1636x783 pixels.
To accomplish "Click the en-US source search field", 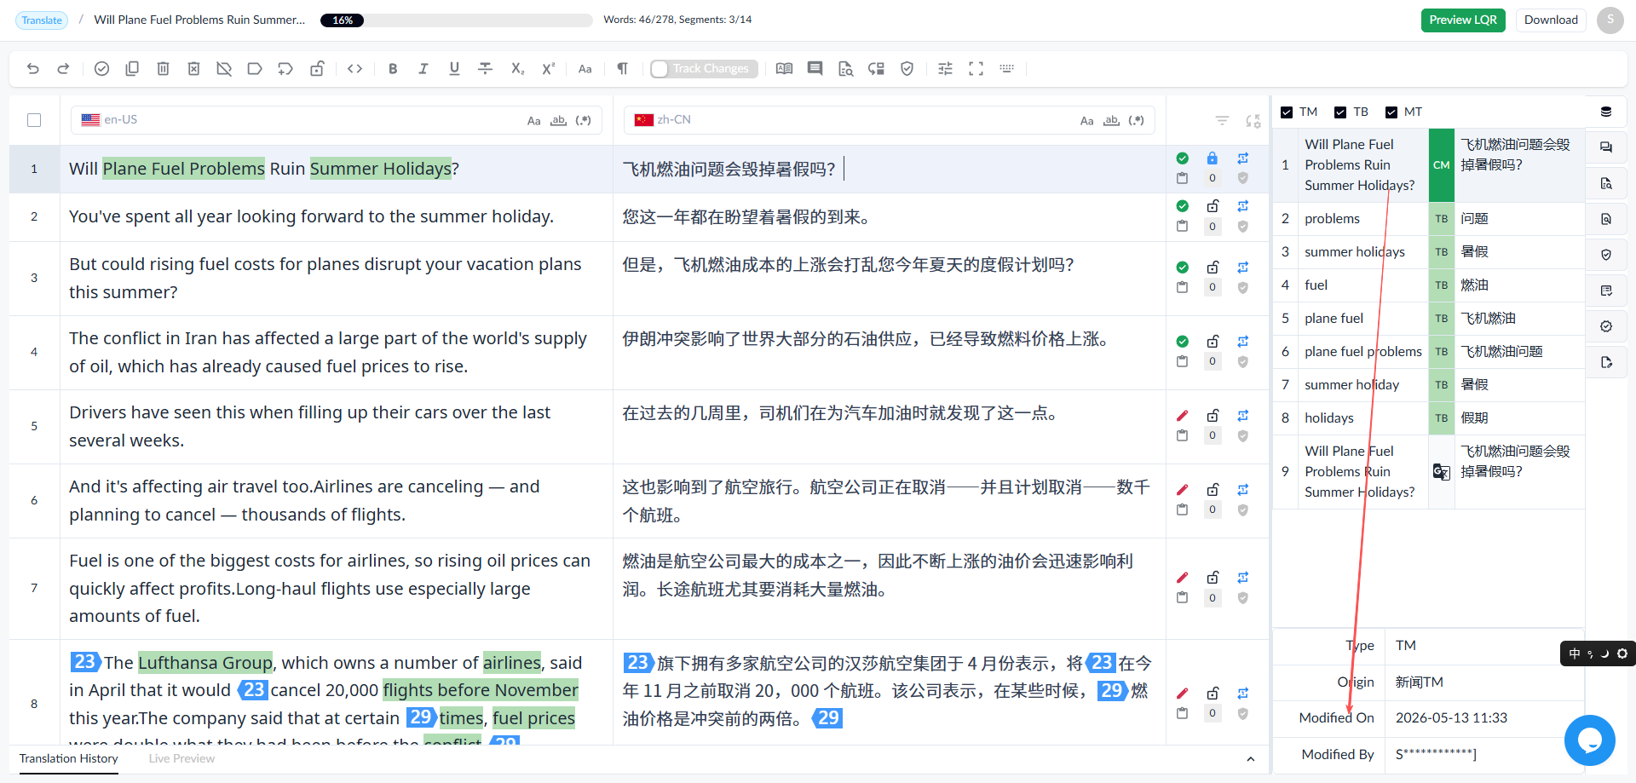I will (337, 120).
